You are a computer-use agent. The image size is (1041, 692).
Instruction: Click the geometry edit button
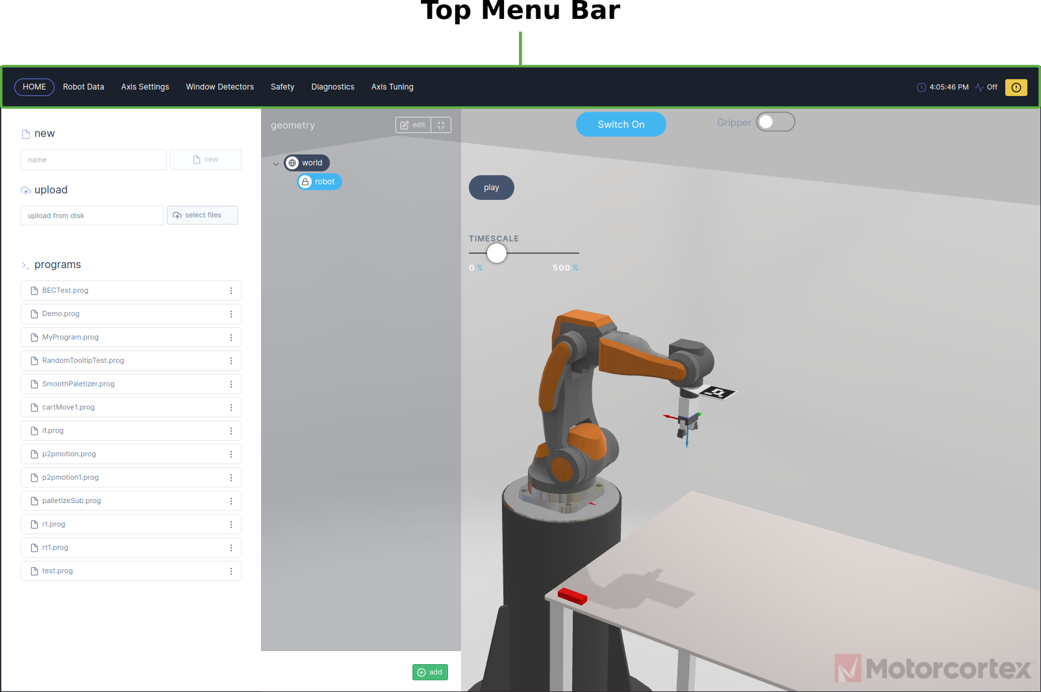tap(413, 125)
